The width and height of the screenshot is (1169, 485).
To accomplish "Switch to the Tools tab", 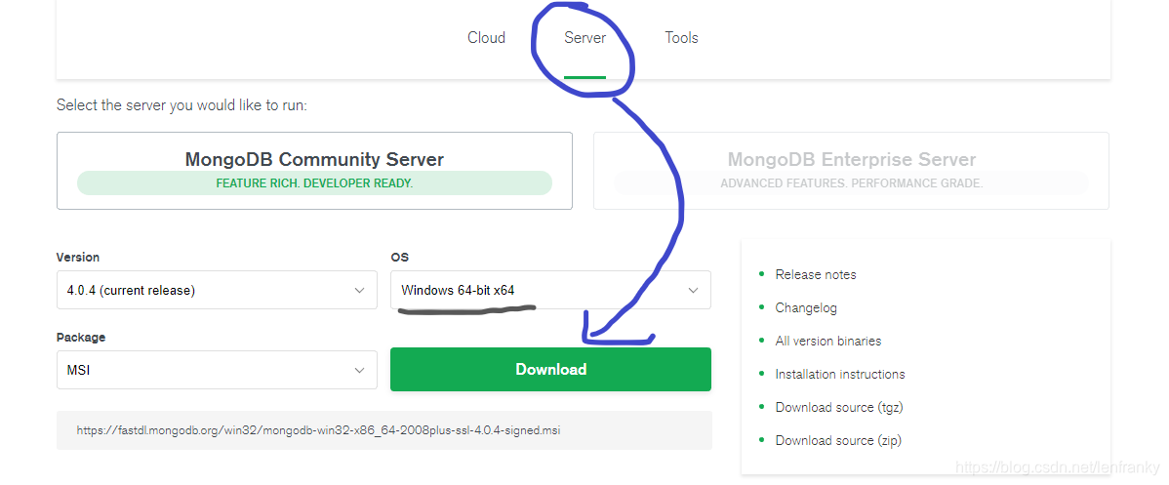I will (x=681, y=37).
